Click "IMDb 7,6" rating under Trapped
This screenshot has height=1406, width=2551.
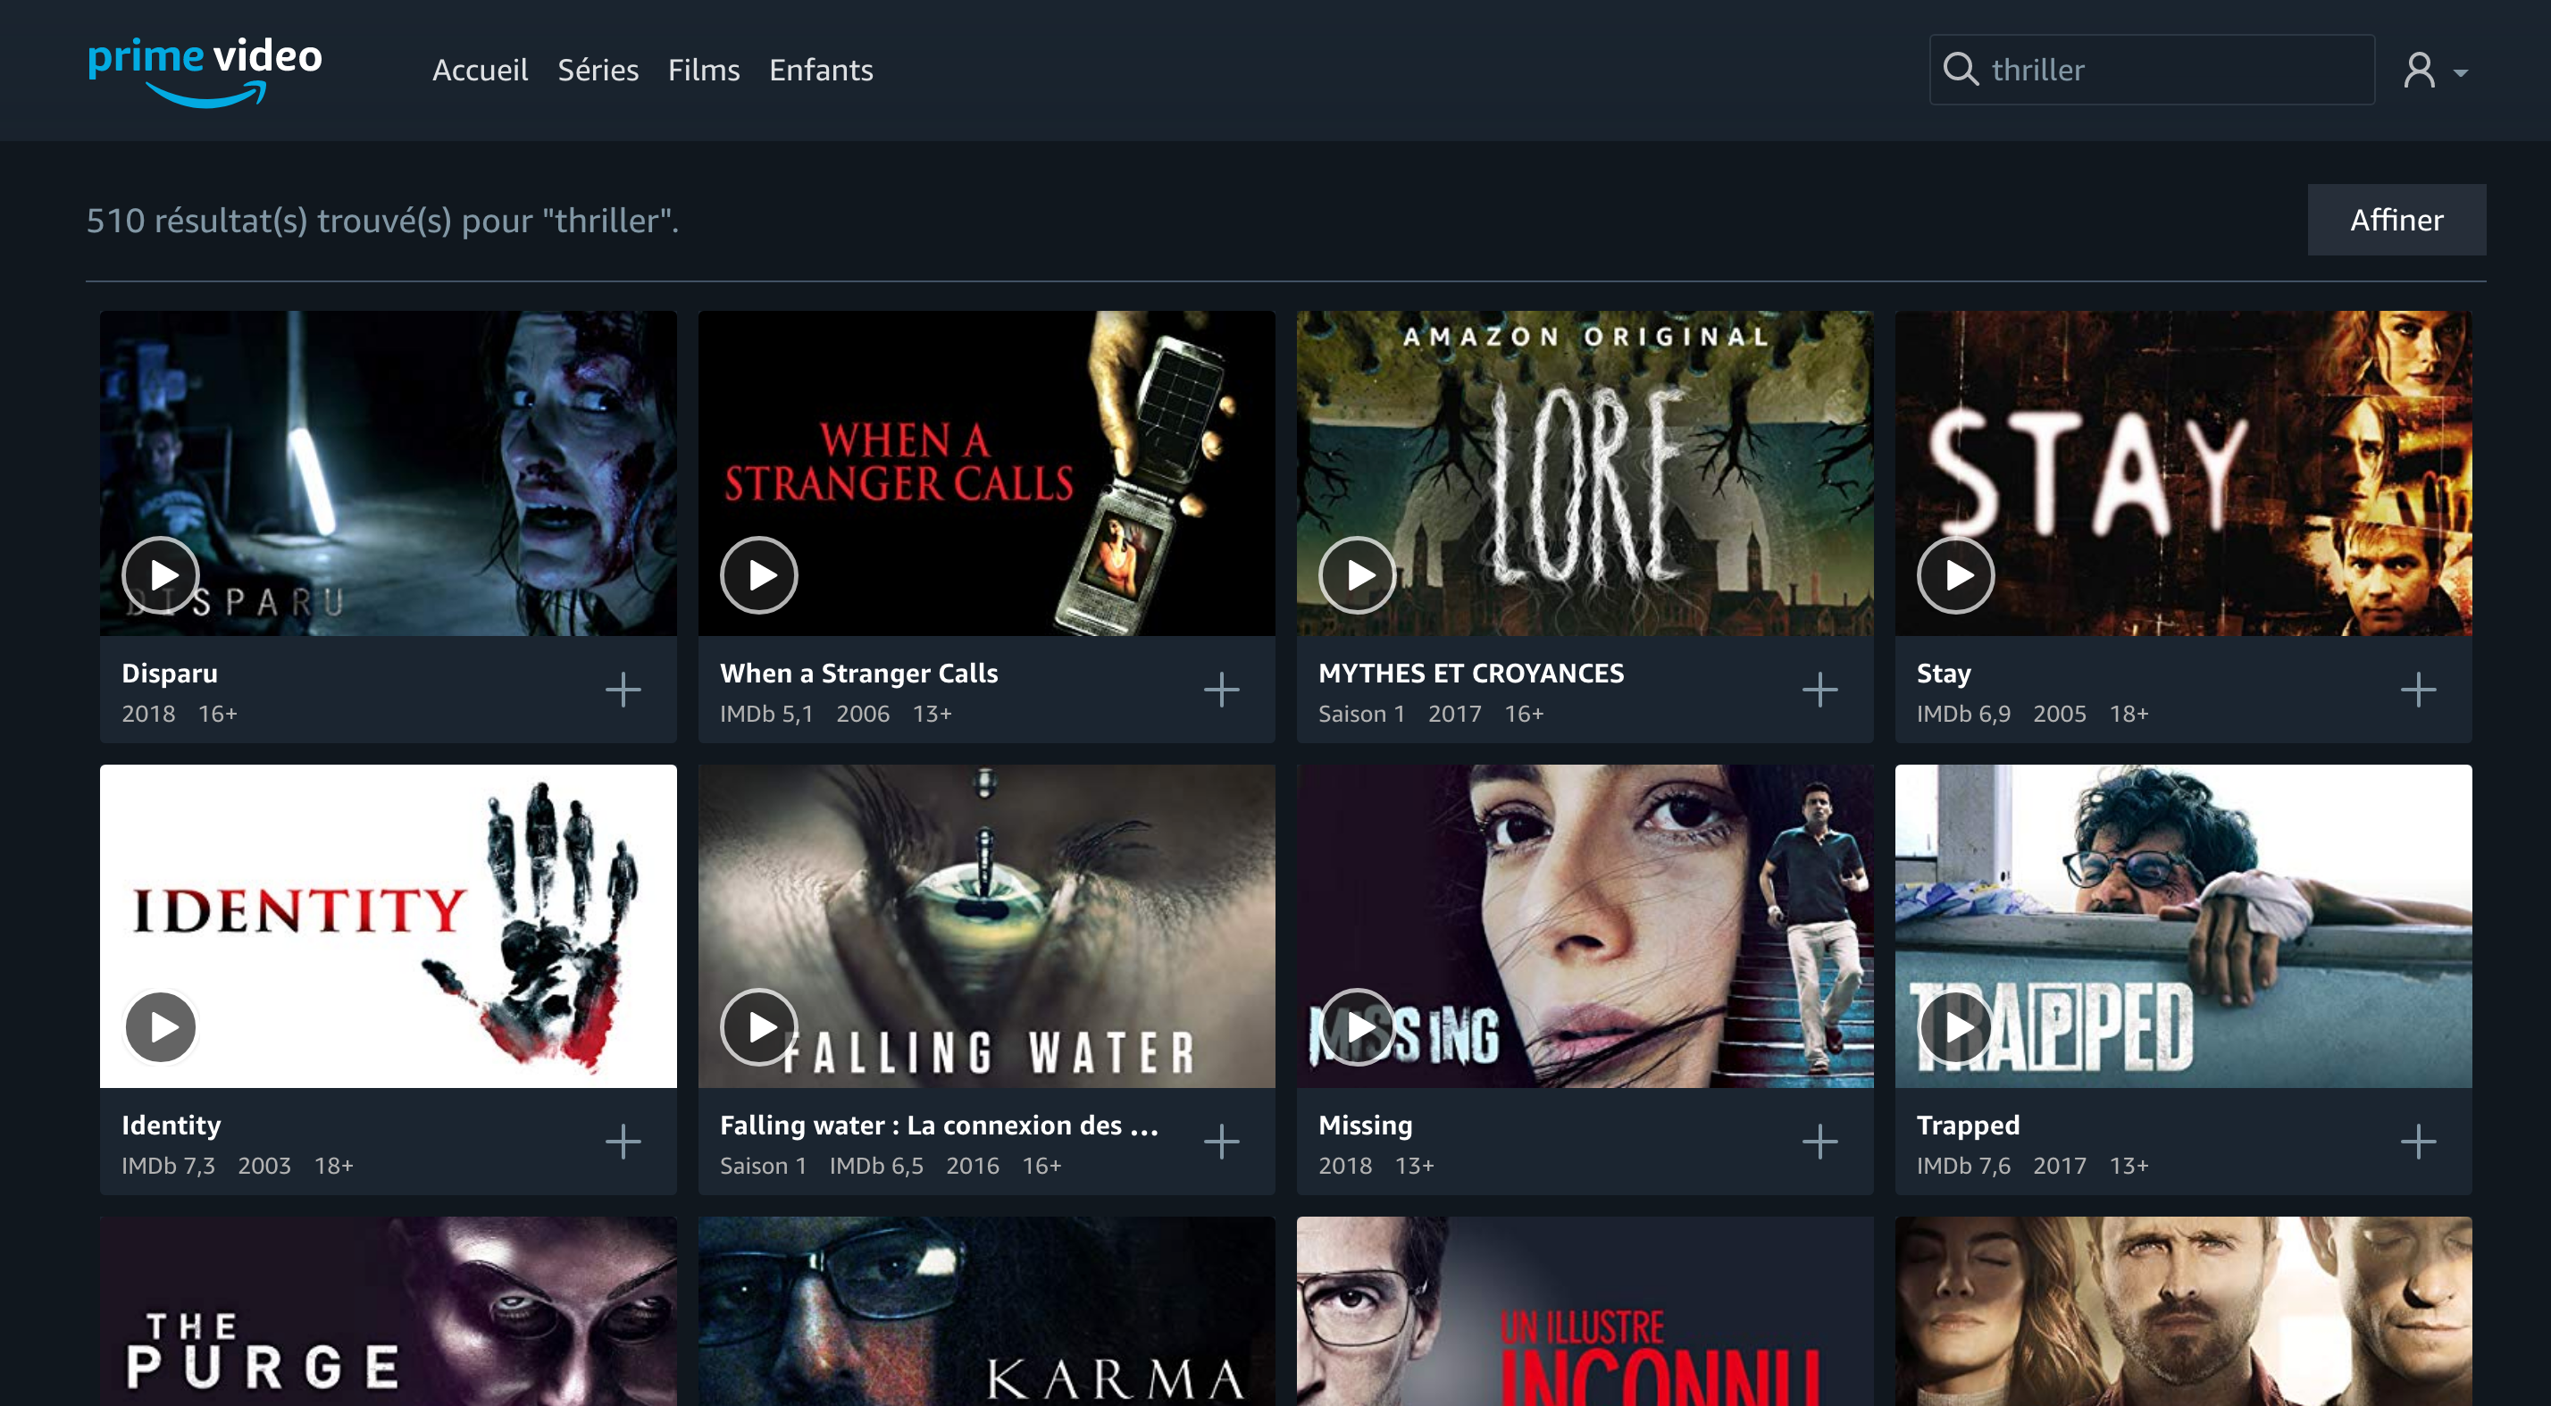point(1964,1166)
